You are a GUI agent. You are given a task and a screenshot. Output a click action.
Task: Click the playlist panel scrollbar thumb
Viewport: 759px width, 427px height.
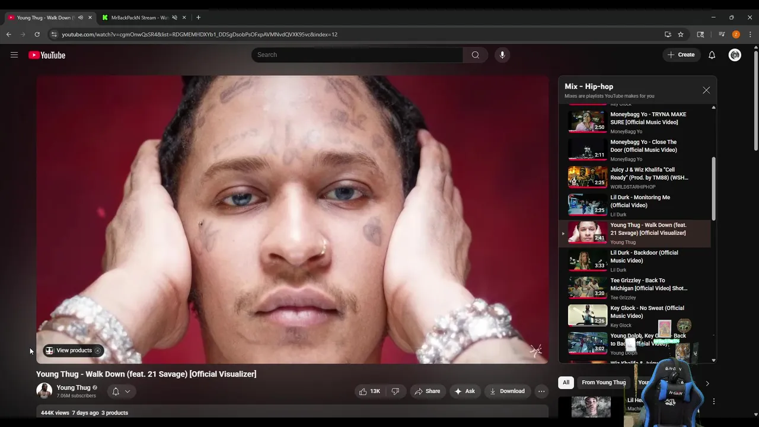[713, 190]
